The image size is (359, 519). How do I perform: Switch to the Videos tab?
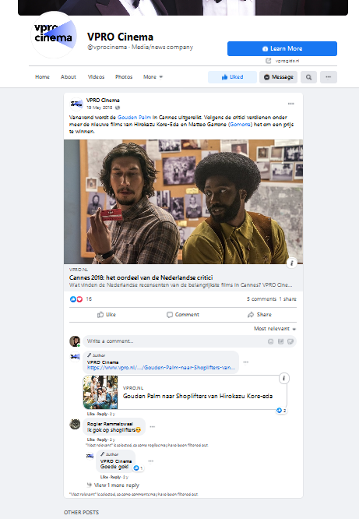coord(96,77)
